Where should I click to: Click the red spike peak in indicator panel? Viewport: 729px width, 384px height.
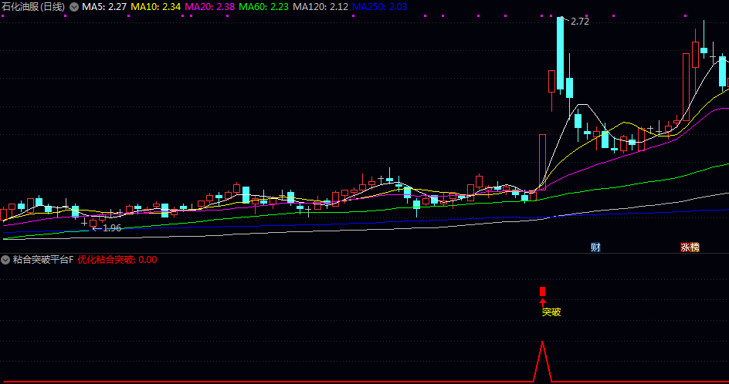[542, 342]
